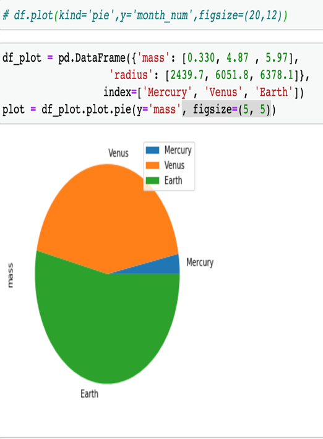Place cursor in commented df.plot code cell
This screenshot has height=439, width=323.
coord(161,15)
